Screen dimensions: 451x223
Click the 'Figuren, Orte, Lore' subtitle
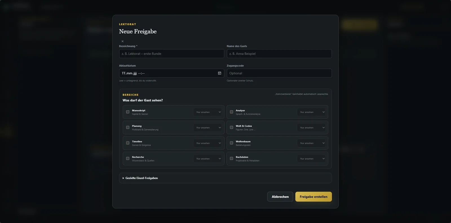pos(245,130)
